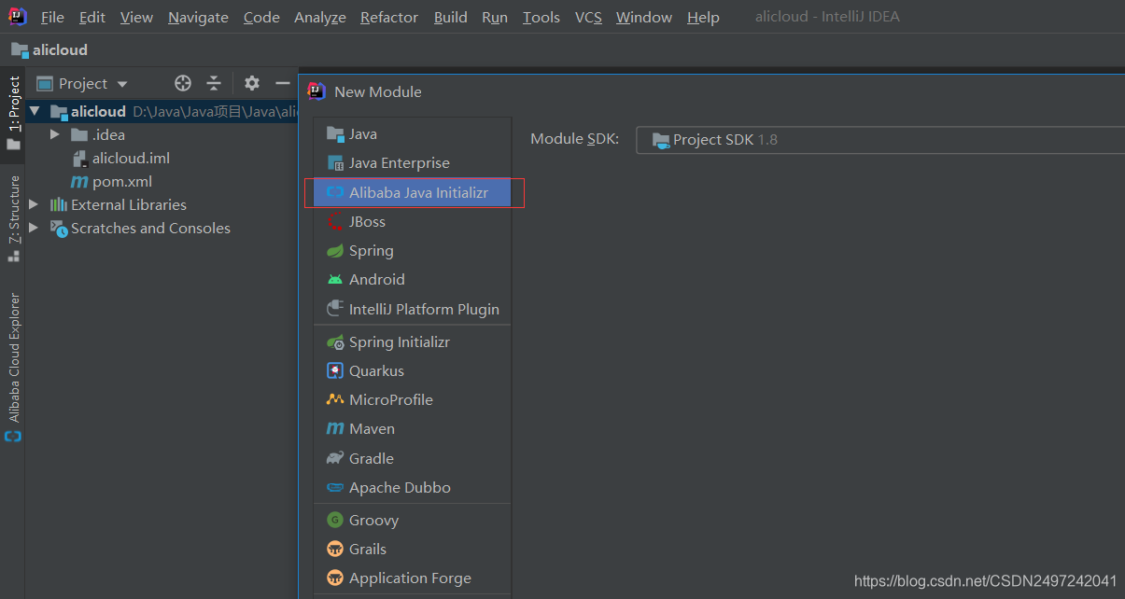
Task: Select Grails module type
Action: pyautogui.click(x=412, y=549)
